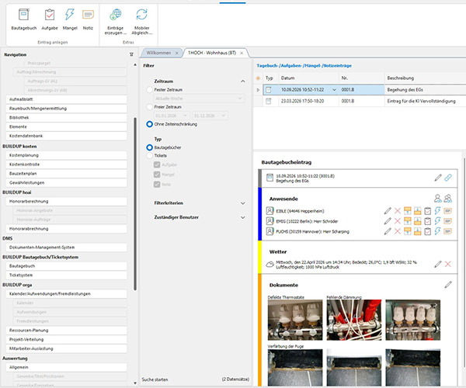Switch to the Willkommen tab
466x388 pixels.
click(158, 53)
